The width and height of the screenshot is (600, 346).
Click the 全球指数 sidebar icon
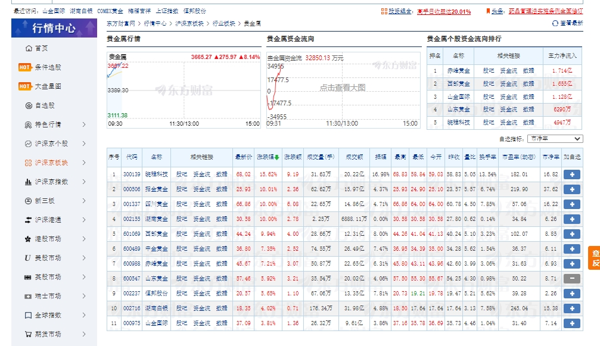pos(29,316)
